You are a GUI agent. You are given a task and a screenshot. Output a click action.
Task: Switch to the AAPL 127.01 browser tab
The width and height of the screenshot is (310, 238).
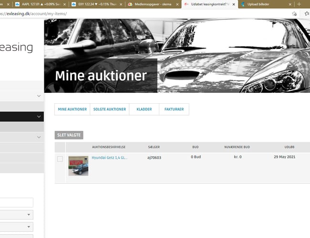pyautogui.click(x=41, y=4)
